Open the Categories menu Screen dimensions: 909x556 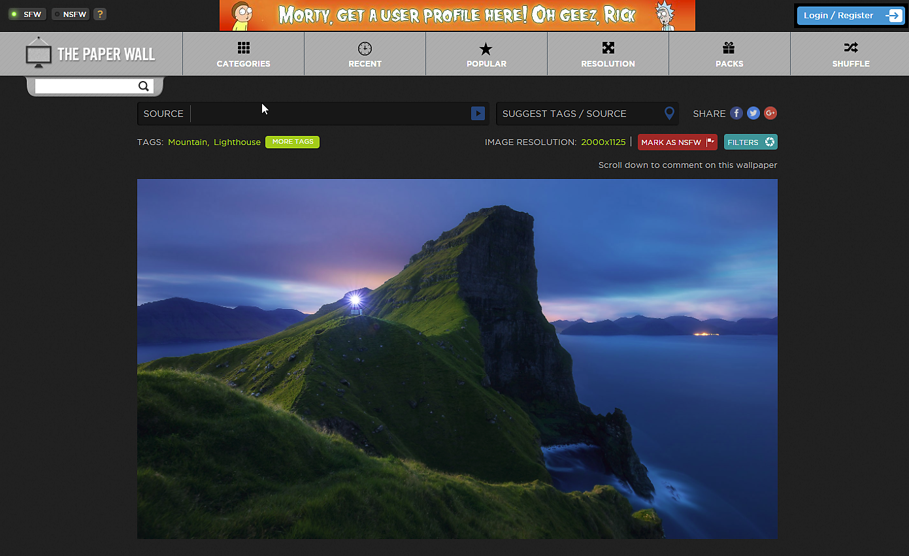point(243,54)
